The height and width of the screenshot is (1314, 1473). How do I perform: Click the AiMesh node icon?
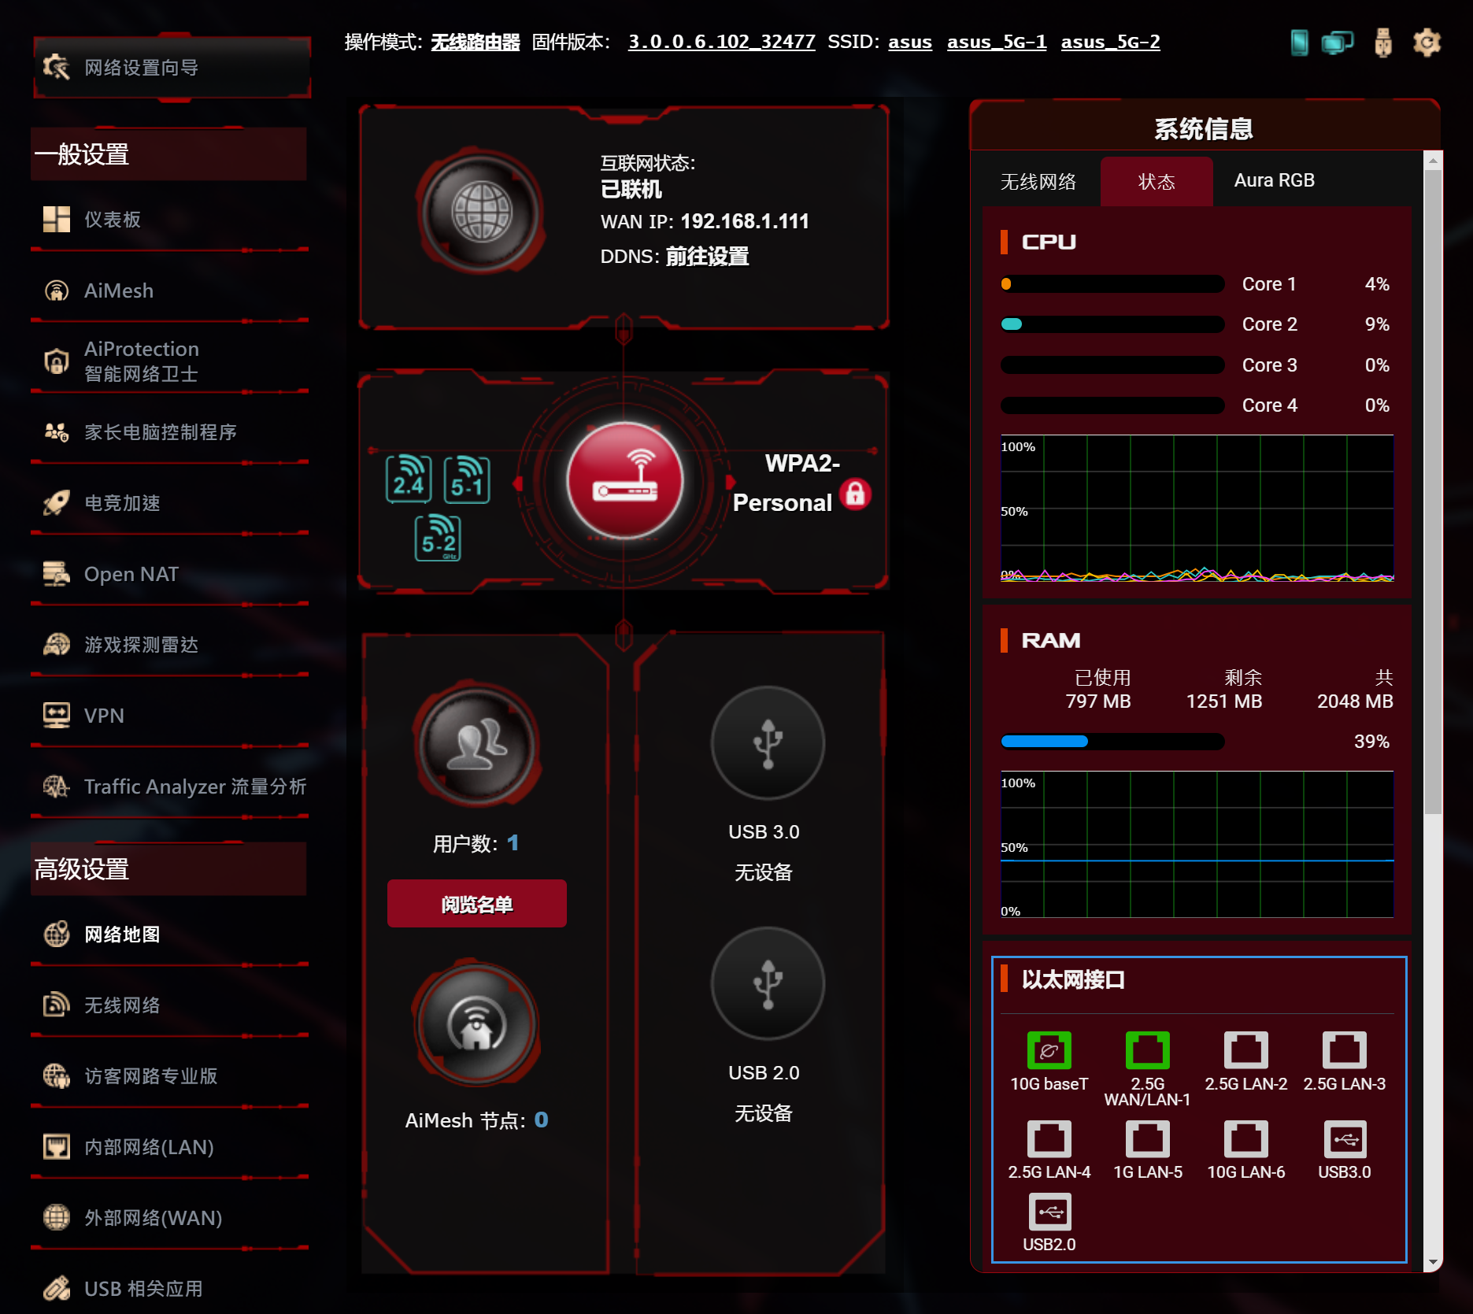[476, 1024]
